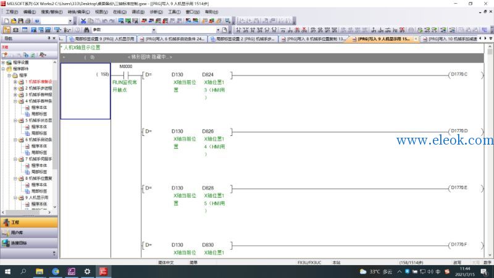
Task: Click the Windows Start button
Action: tap(7, 271)
